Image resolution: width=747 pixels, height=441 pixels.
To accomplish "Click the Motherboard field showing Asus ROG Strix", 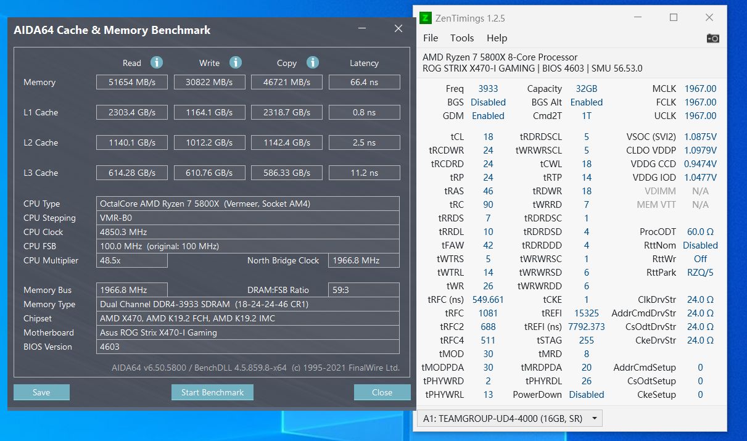I will click(x=249, y=332).
